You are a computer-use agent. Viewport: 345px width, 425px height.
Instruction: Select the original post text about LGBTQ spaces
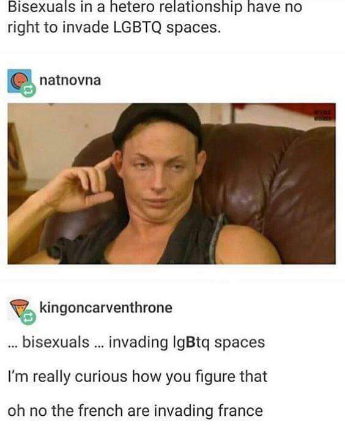pos(155,17)
